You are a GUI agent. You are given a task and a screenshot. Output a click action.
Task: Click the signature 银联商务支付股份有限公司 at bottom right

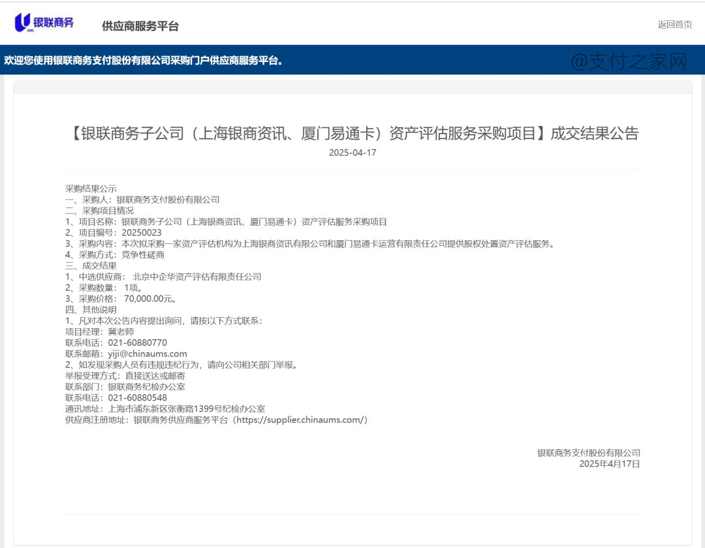pyautogui.click(x=589, y=453)
